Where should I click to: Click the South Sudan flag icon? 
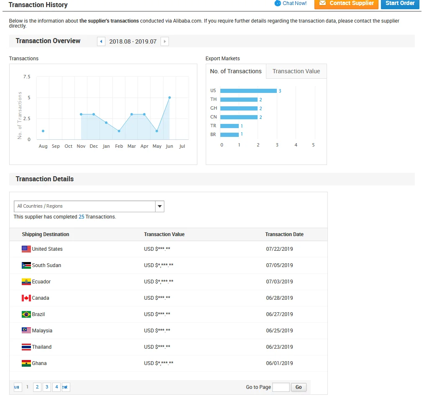coord(26,265)
